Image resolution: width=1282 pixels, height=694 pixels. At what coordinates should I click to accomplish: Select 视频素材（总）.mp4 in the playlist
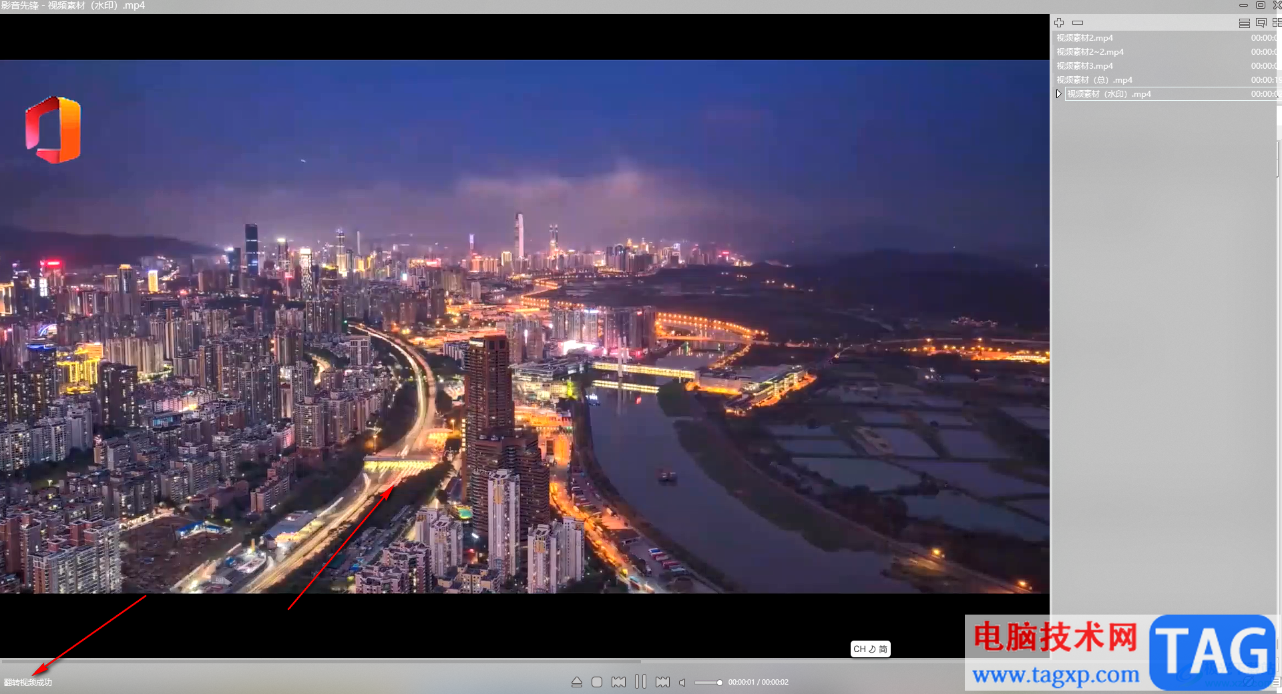pos(1165,80)
